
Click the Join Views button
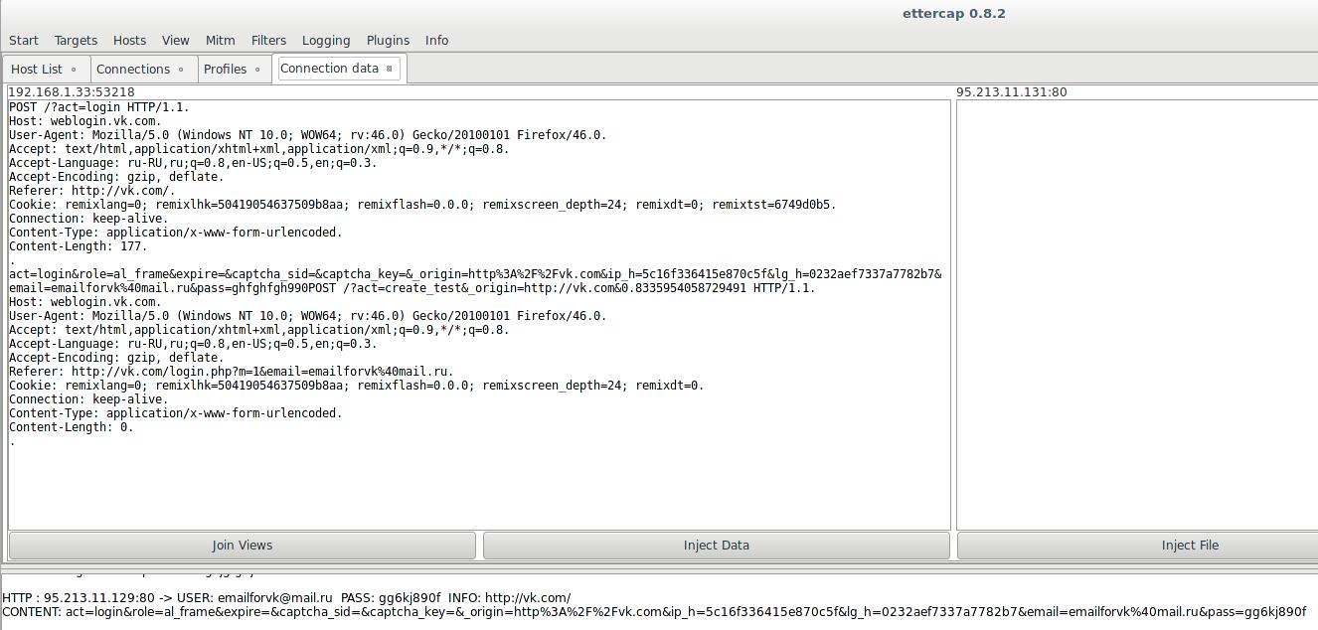242,546
